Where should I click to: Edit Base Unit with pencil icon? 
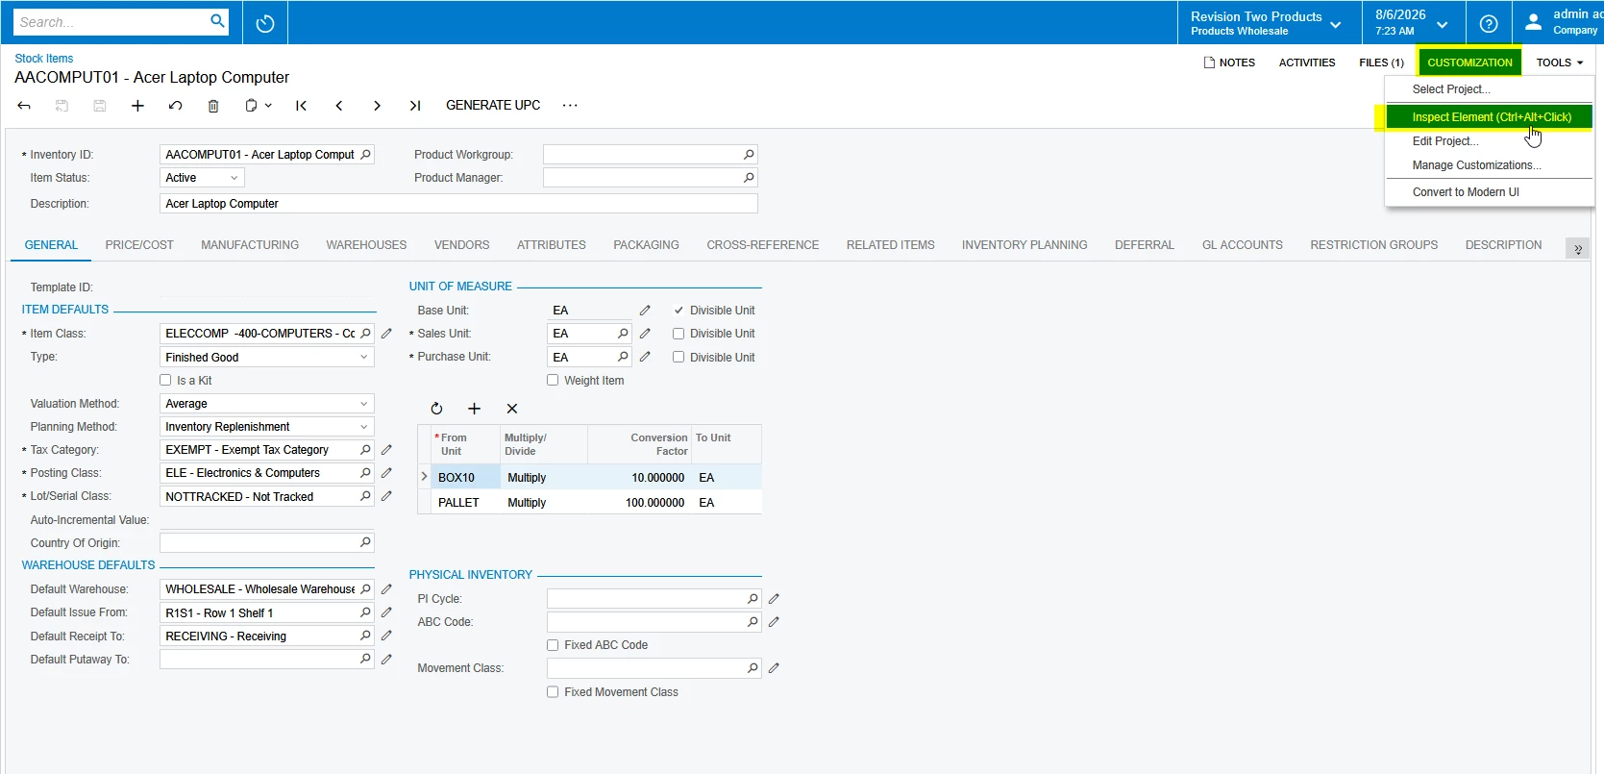tap(645, 311)
